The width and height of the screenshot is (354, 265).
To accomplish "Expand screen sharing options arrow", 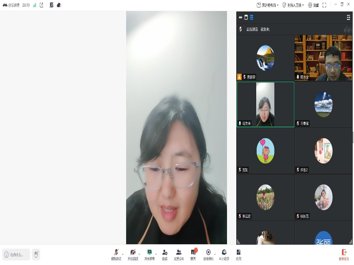I will 157,254.
